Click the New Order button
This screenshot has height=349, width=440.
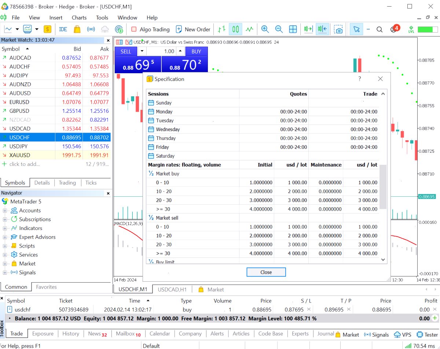pyautogui.click(x=193, y=29)
